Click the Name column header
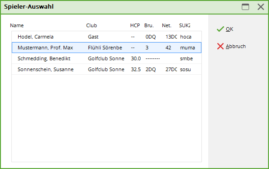This screenshot has height=169, width=269. click(17, 25)
